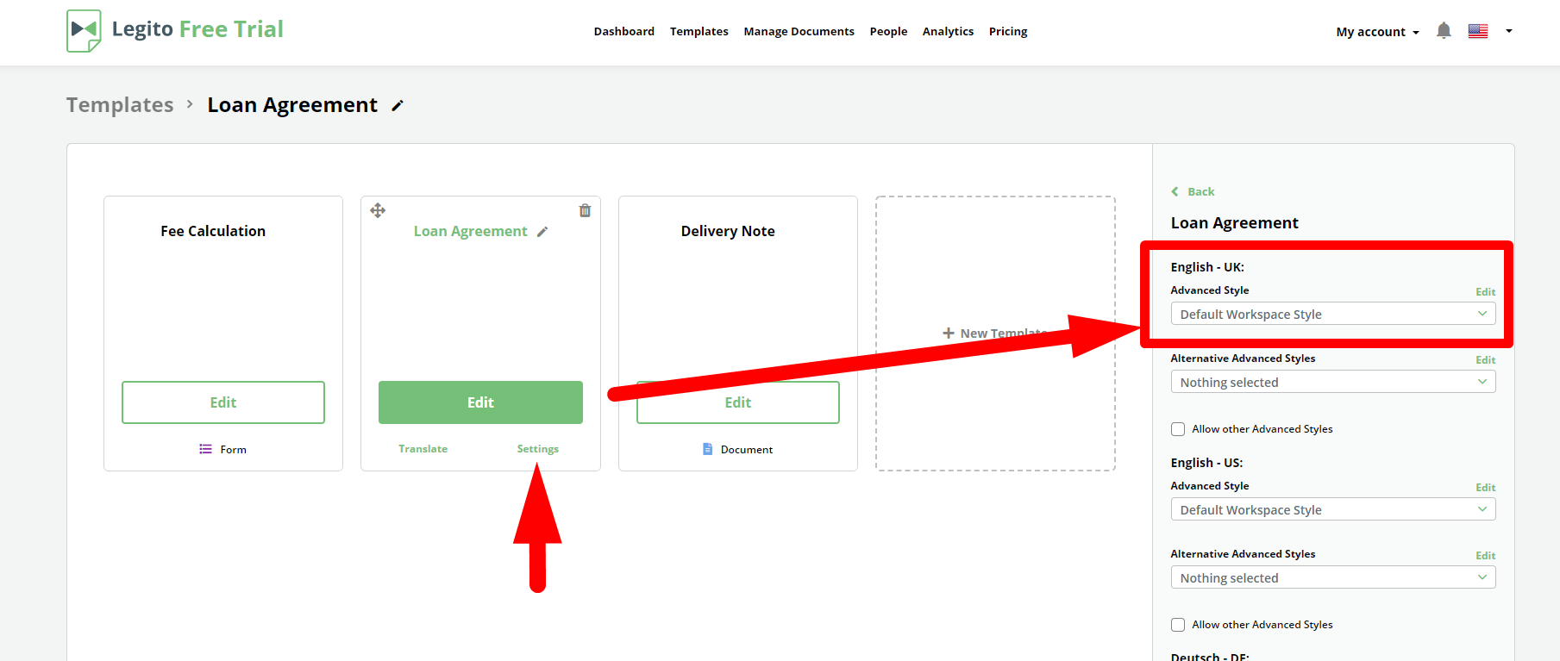Open English UK Alternative Advanced Styles dropdown
The image size is (1560, 661).
[x=1332, y=382]
